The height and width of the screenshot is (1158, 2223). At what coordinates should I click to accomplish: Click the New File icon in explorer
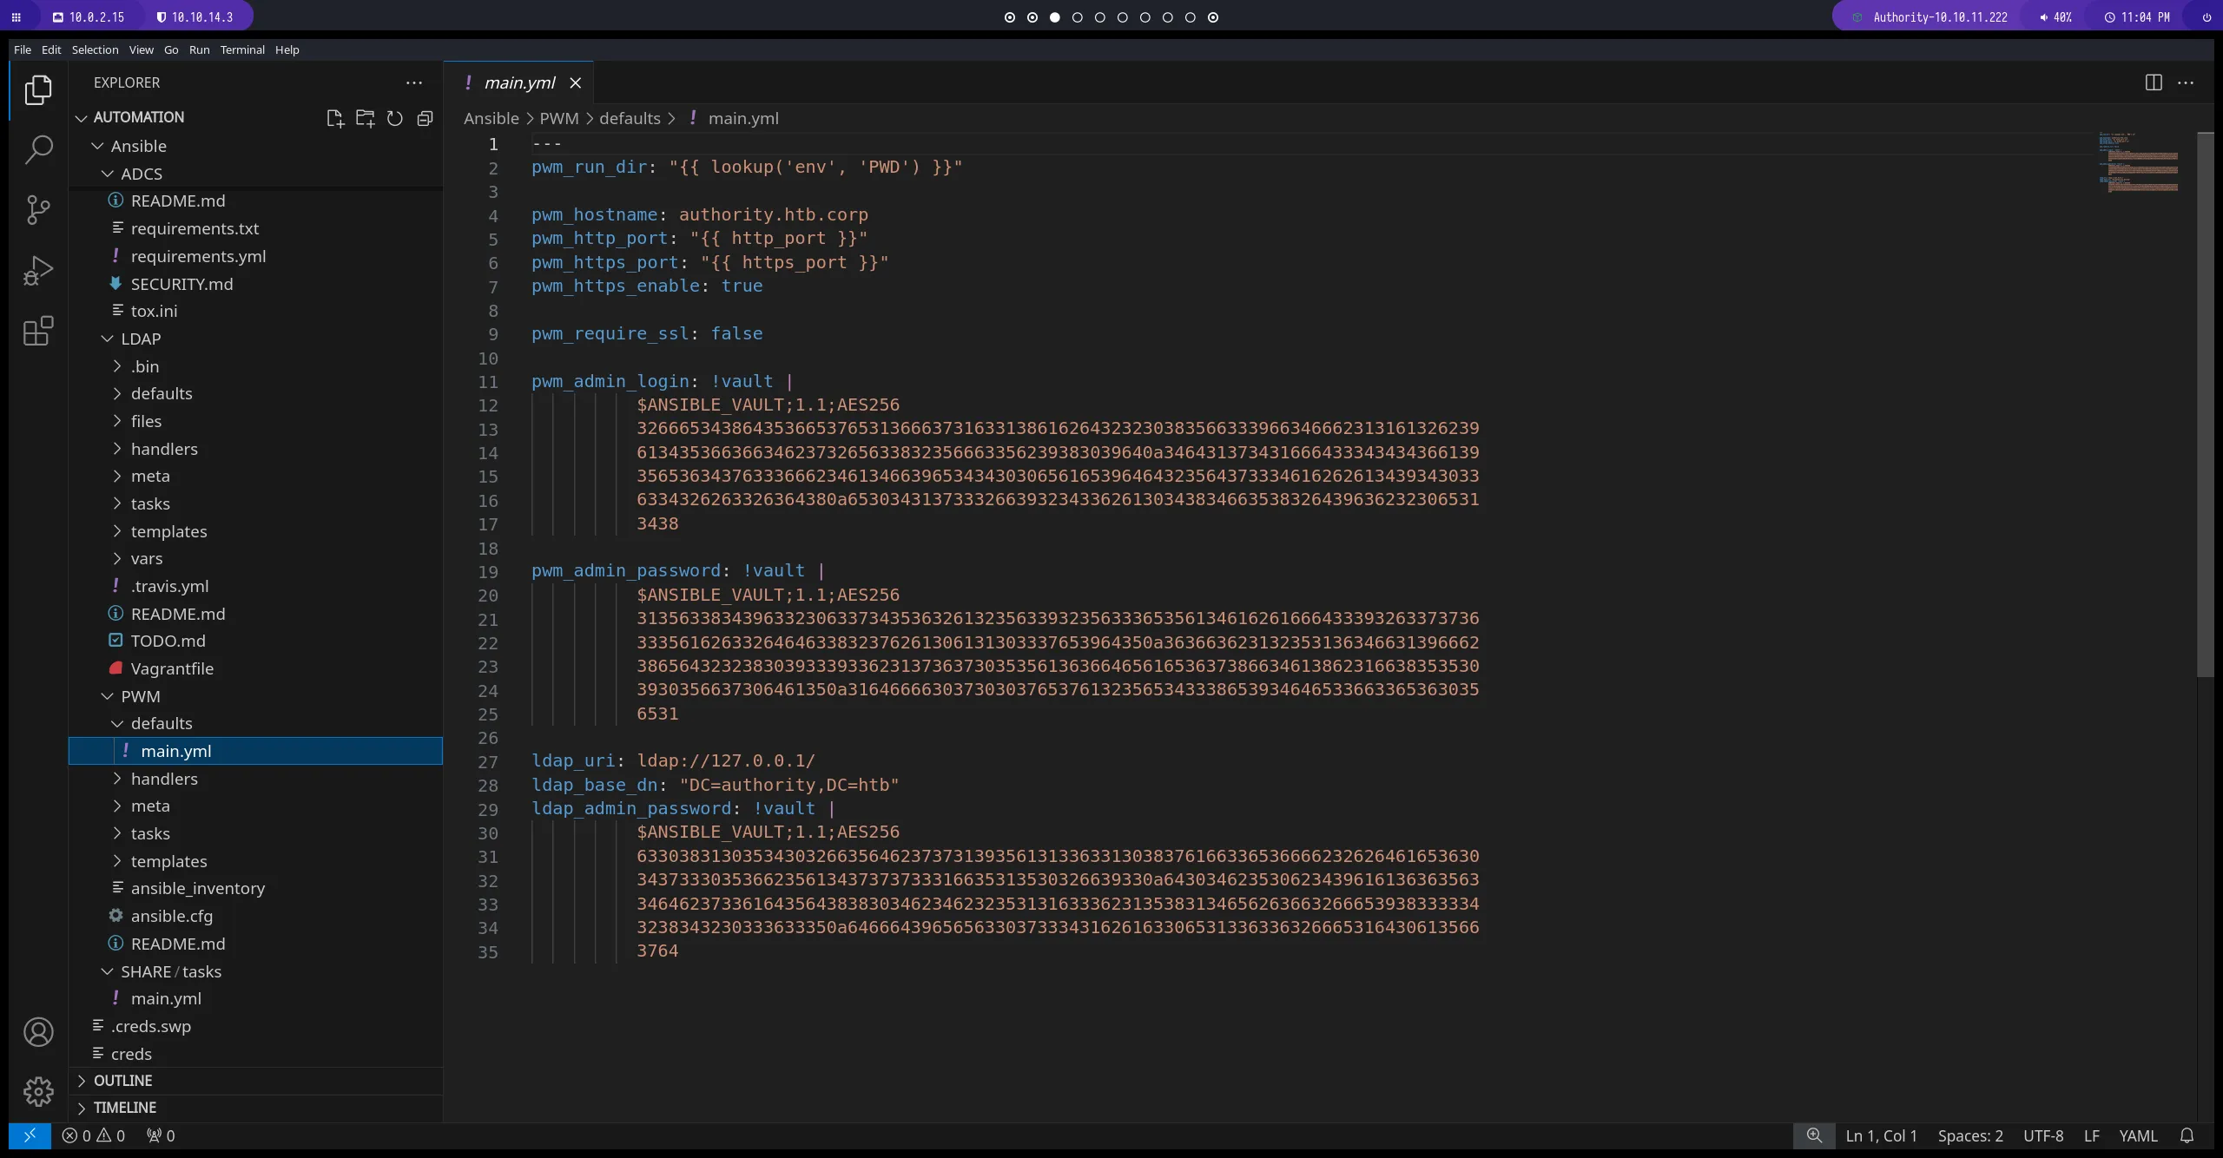335,118
